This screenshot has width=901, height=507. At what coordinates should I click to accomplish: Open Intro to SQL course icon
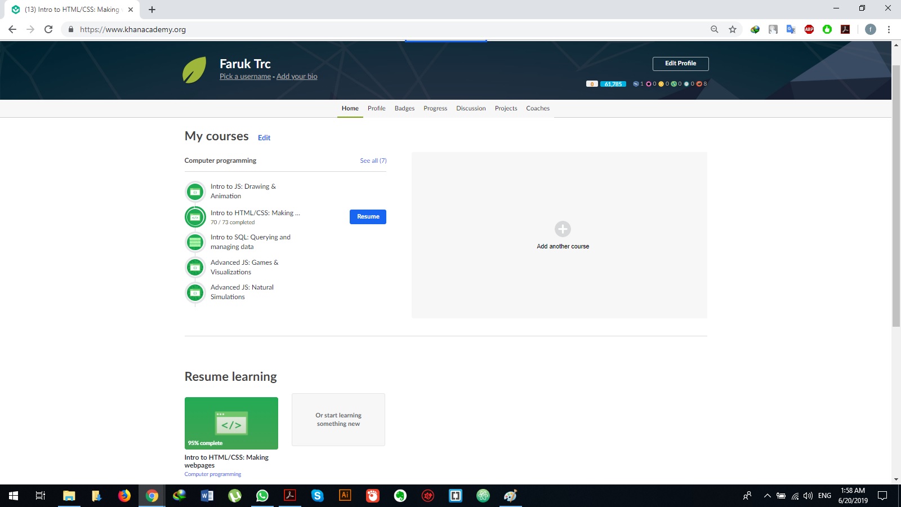click(195, 242)
